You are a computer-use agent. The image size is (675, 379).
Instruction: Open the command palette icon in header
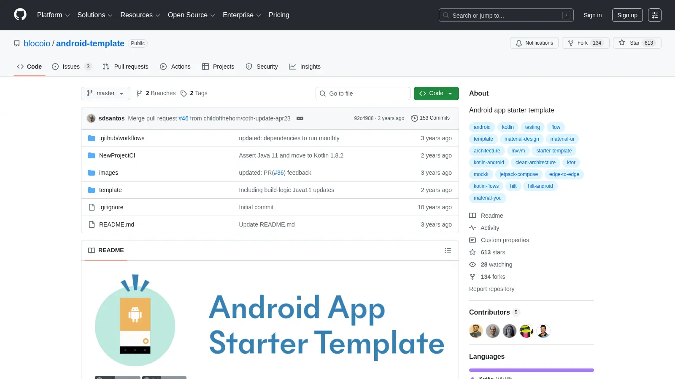(655, 15)
